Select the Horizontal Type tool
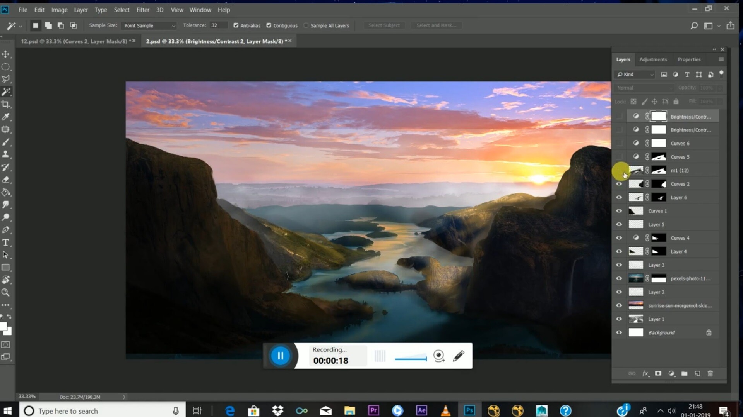 [6, 242]
